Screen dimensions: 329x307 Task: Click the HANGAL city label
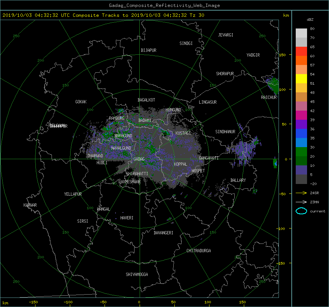103,209
